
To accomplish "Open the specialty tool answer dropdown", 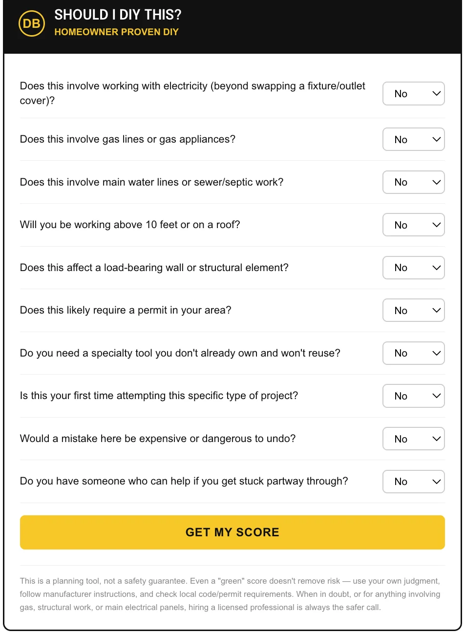I will (413, 353).
